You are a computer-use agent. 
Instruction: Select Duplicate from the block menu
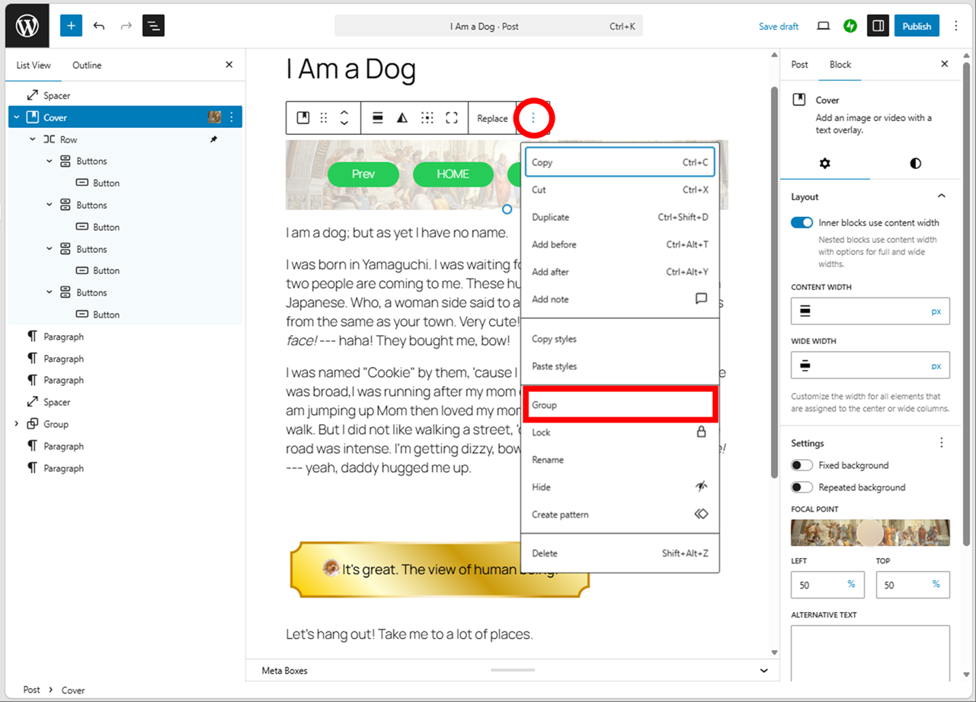point(551,217)
